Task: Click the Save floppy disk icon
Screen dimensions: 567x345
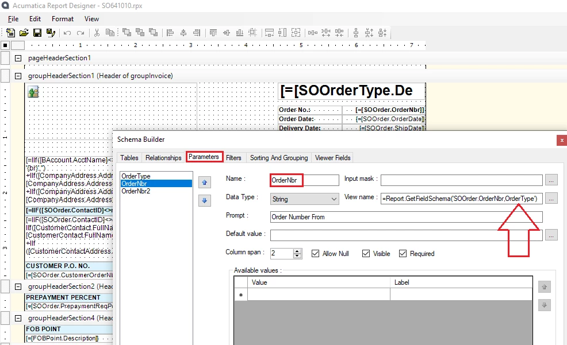Action: (x=37, y=33)
